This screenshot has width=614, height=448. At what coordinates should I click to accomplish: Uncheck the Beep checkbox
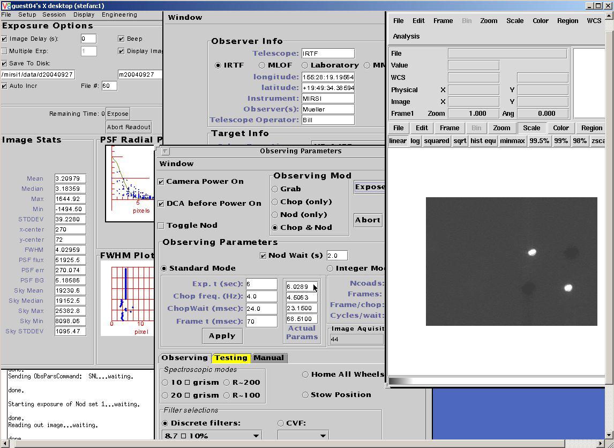tap(122, 39)
